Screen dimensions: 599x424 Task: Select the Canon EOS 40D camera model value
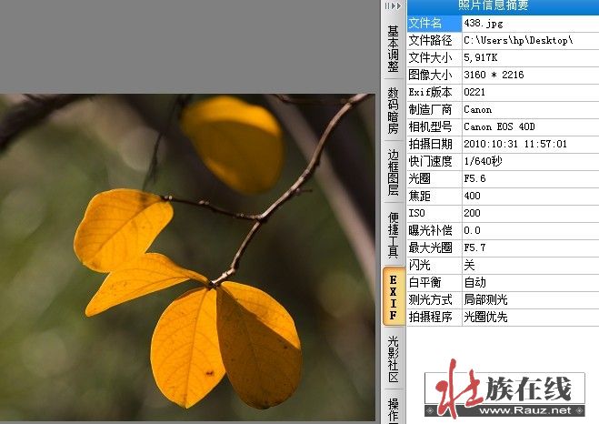[x=500, y=126]
